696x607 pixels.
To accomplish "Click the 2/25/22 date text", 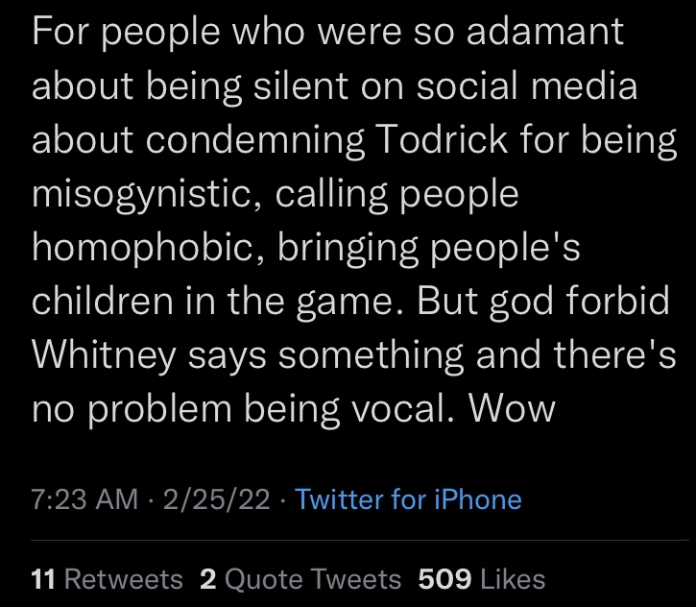I will click(x=217, y=499).
